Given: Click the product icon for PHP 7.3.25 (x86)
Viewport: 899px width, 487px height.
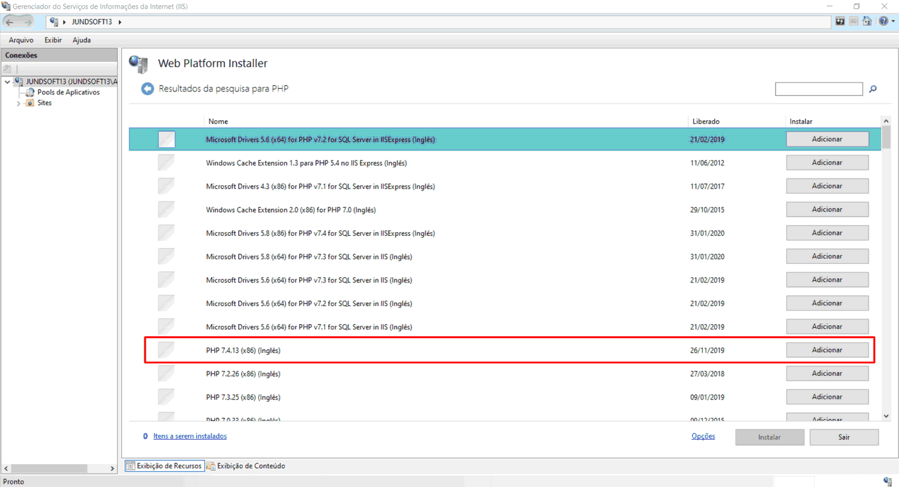Looking at the screenshot, I should (x=166, y=397).
